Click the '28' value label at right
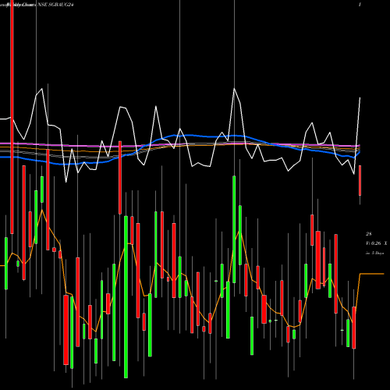 click(x=369, y=234)
